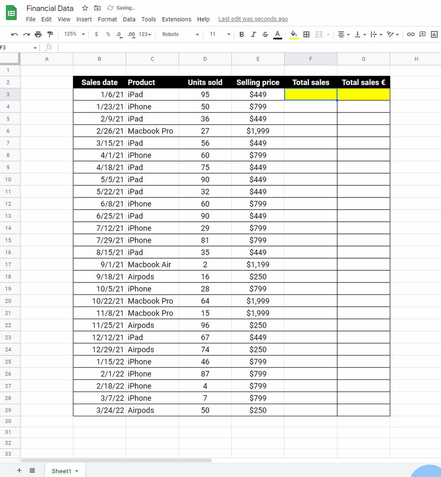The height and width of the screenshot is (477, 441).
Task: Open the Tools menu
Action: click(x=149, y=19)
